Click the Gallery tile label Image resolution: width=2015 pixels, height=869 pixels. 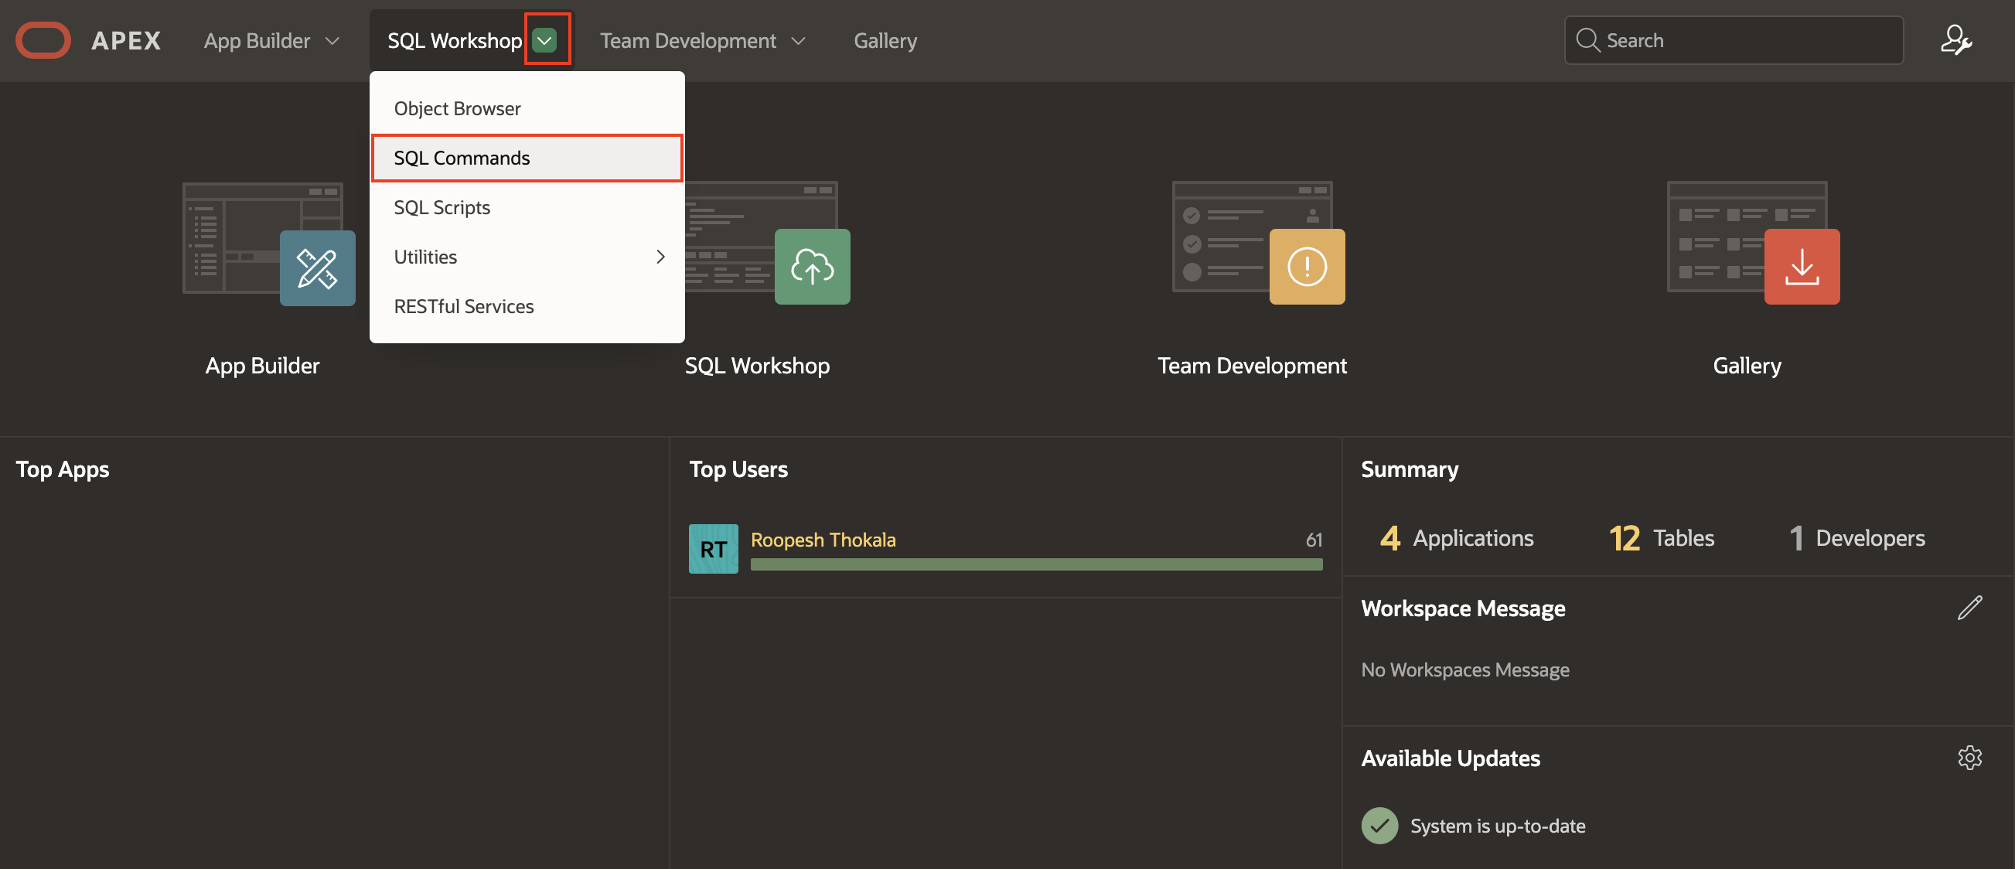pos(1746,365)
